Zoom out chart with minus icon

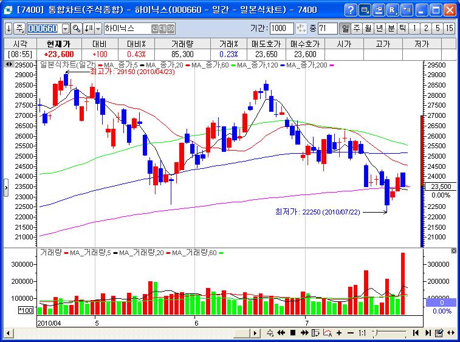tap(351, 333)
